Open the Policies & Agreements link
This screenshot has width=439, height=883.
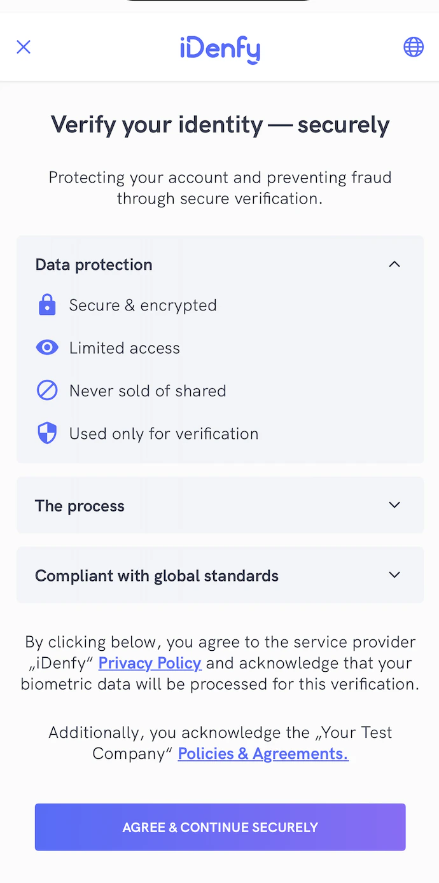click(x=263, y=754)
